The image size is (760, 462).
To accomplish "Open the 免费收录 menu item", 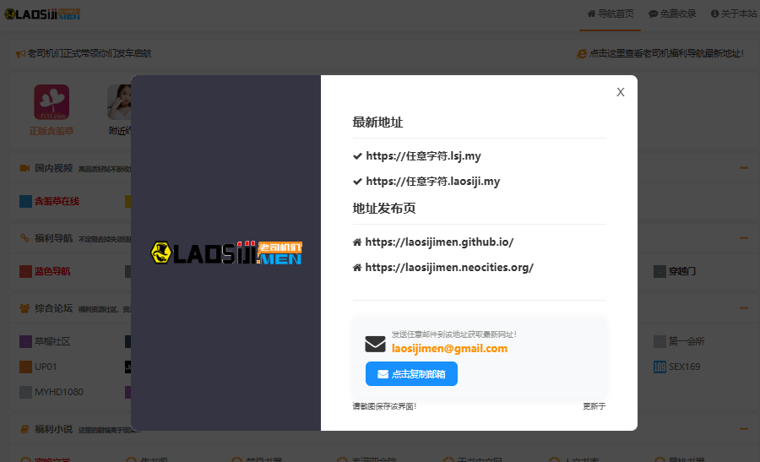I will click(x=672, y=14).
